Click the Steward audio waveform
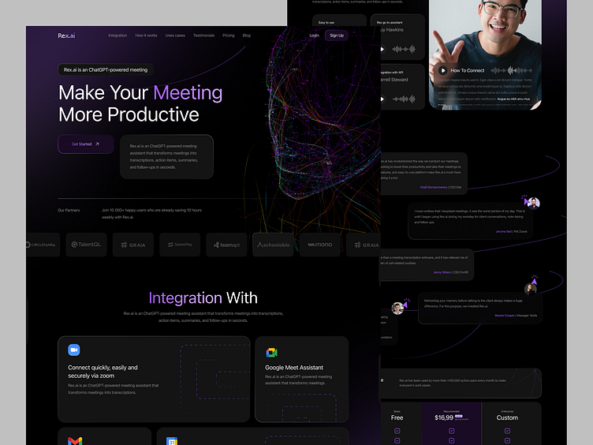Image resolution: width=593 pixels, height=445 pixels. 404,99
